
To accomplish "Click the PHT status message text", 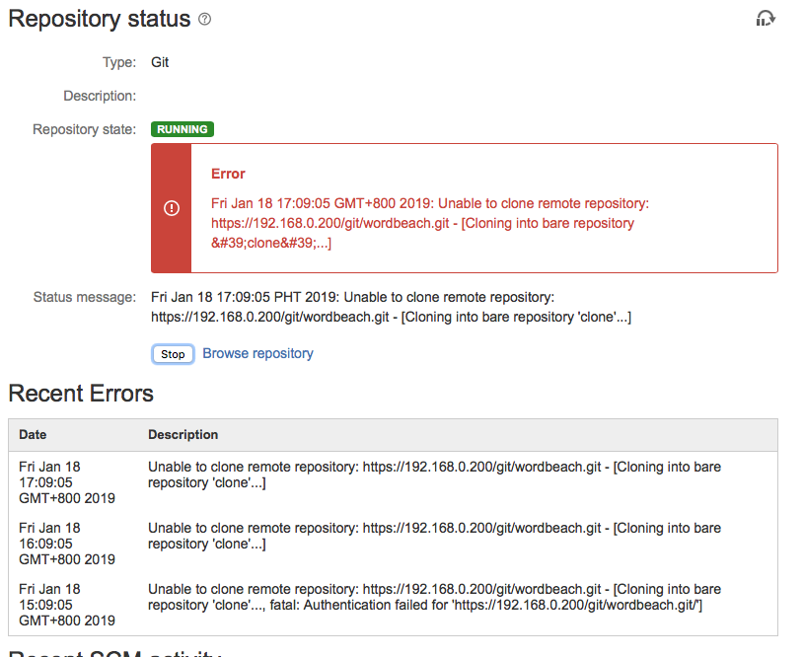I will tap(391, 307).
